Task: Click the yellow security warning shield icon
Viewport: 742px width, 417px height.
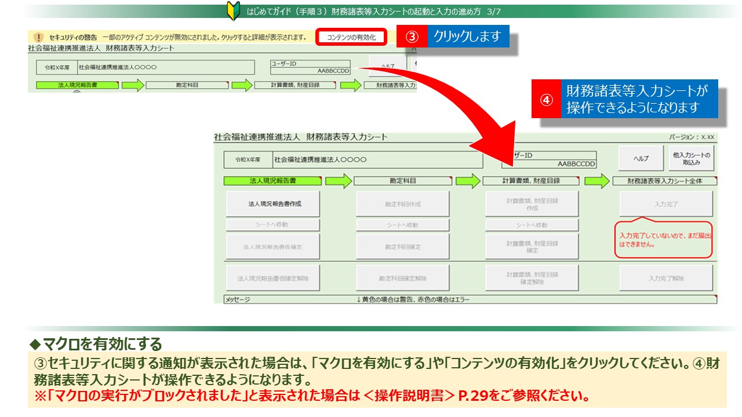Action: (39, 38)
